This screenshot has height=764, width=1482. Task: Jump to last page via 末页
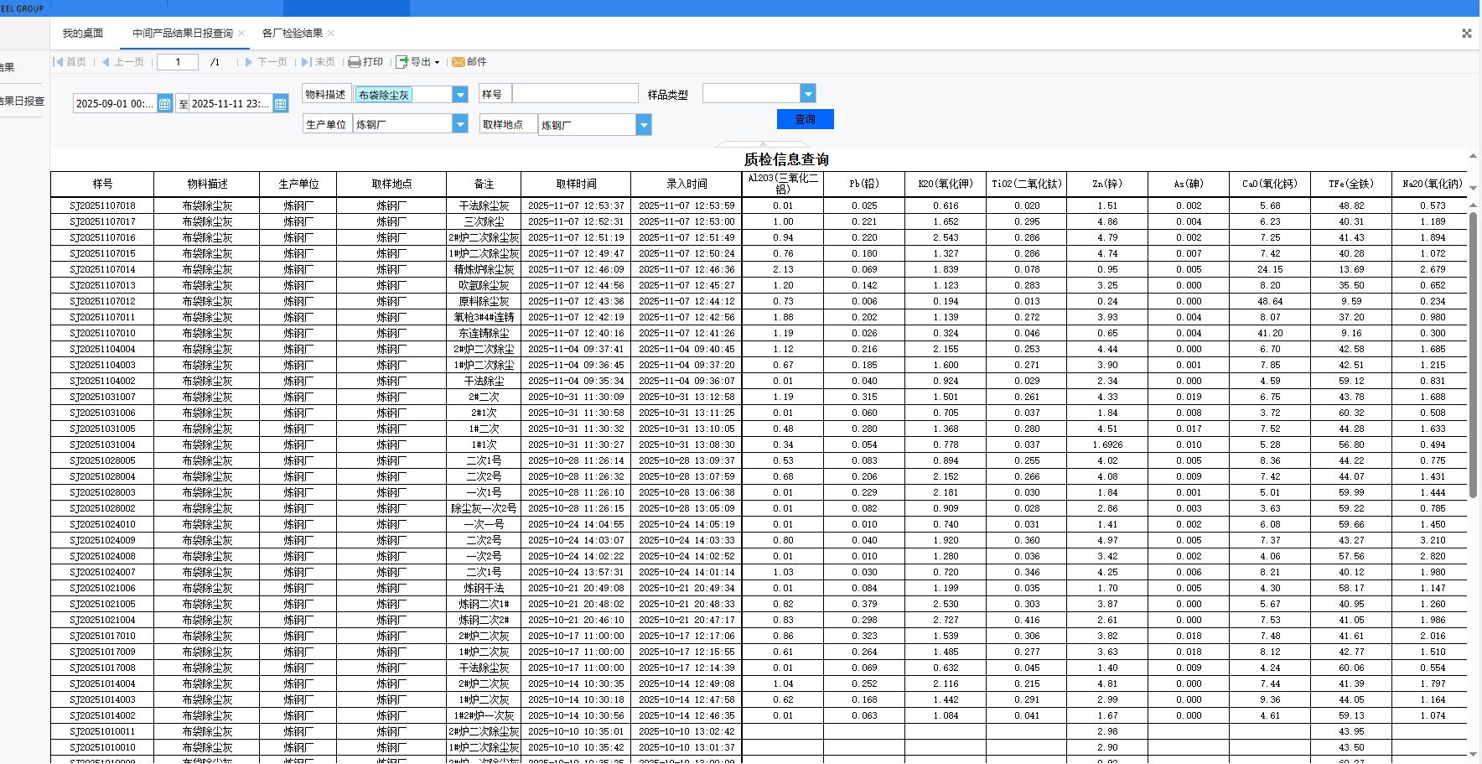pos(307,62)
